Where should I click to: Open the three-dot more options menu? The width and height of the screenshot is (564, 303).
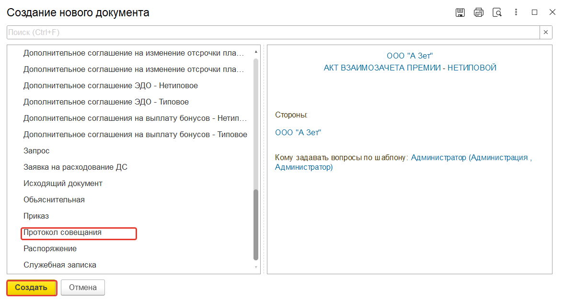516,12
